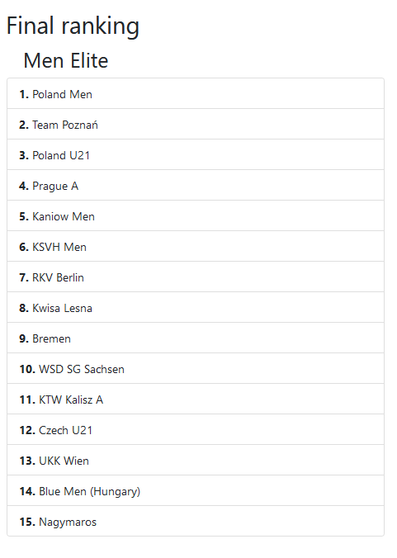The width and height of the screenshot is (397, 558).
Task: Select the Poland U21 row
Action: coord(196,155)
